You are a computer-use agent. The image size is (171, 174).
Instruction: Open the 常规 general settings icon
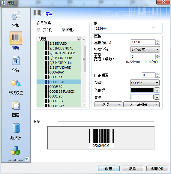point(16,16)
